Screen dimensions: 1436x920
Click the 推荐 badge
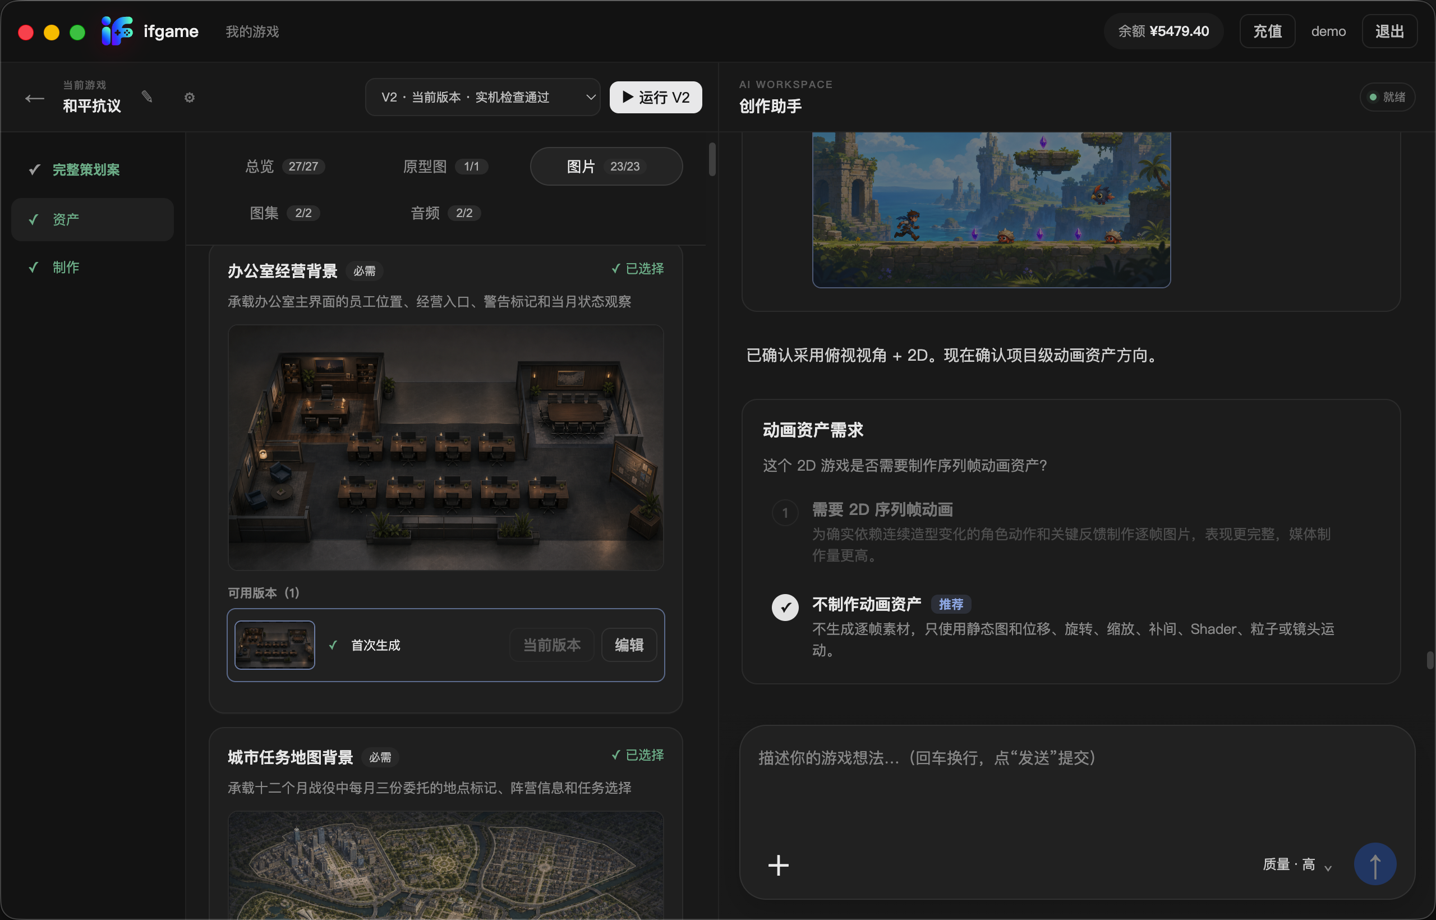tap(951, 605)
